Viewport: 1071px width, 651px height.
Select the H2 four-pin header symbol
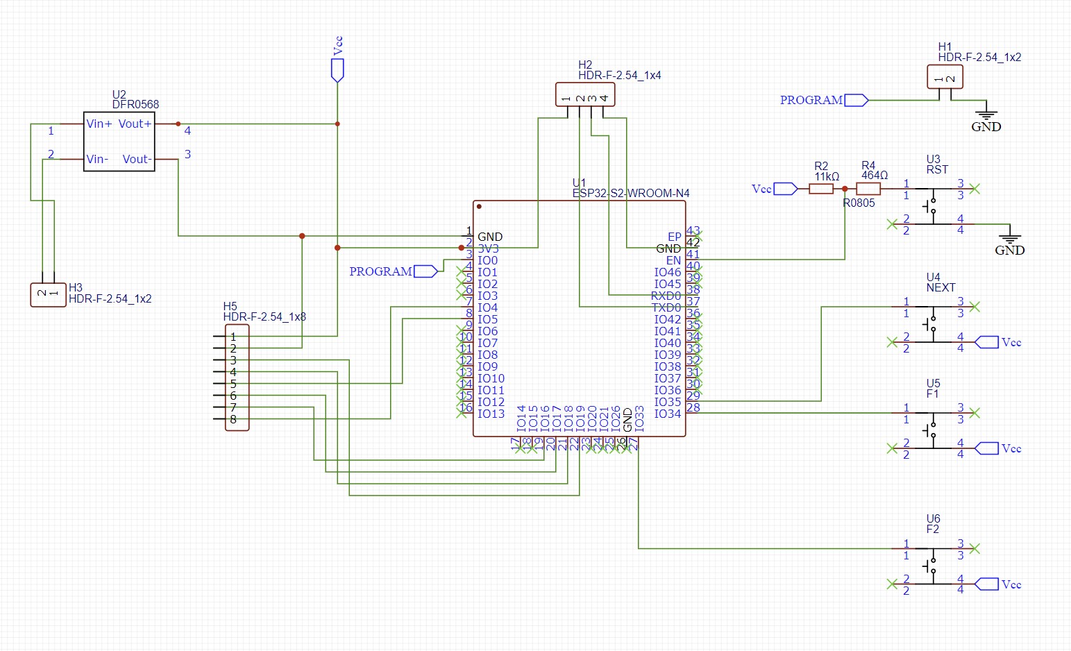585,94
